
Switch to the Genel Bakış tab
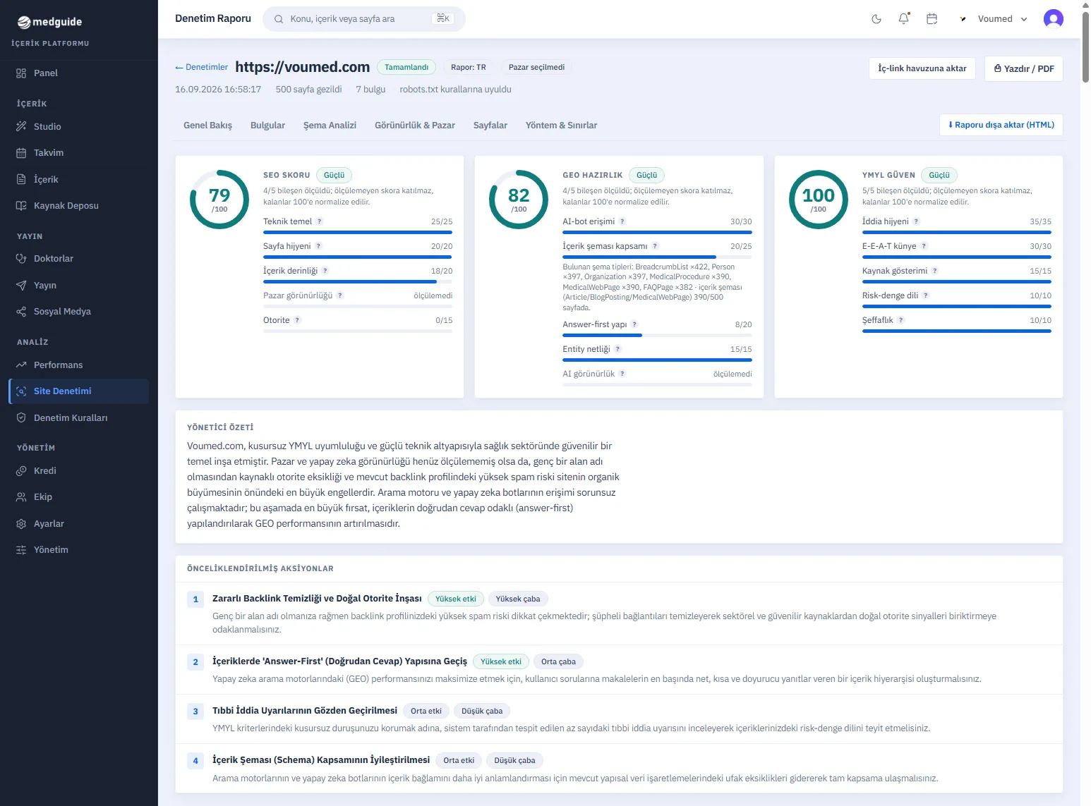coord(207,126)
